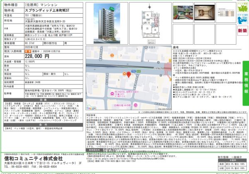Click the TEL : 06-6838-4801 phone line
This screenshot has height=174, width=249.
coord(17,167)
